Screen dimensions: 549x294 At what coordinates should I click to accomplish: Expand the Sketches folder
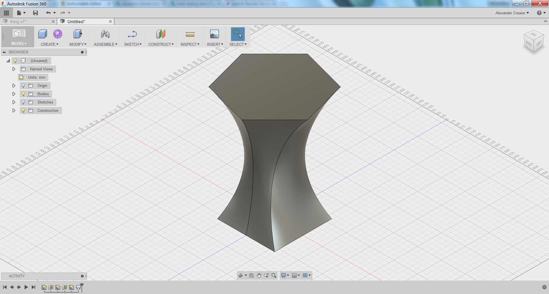tap(14, 102)
